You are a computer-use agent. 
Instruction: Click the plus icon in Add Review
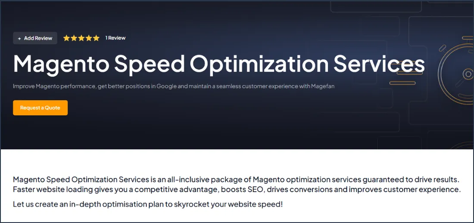19,38
